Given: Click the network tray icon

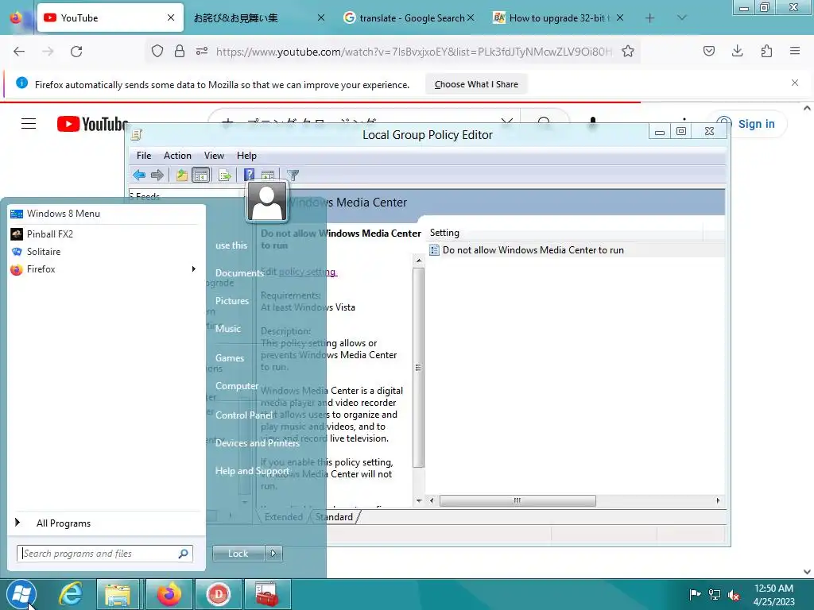Looking at the screenshot, I should click(x=715, y=594).
